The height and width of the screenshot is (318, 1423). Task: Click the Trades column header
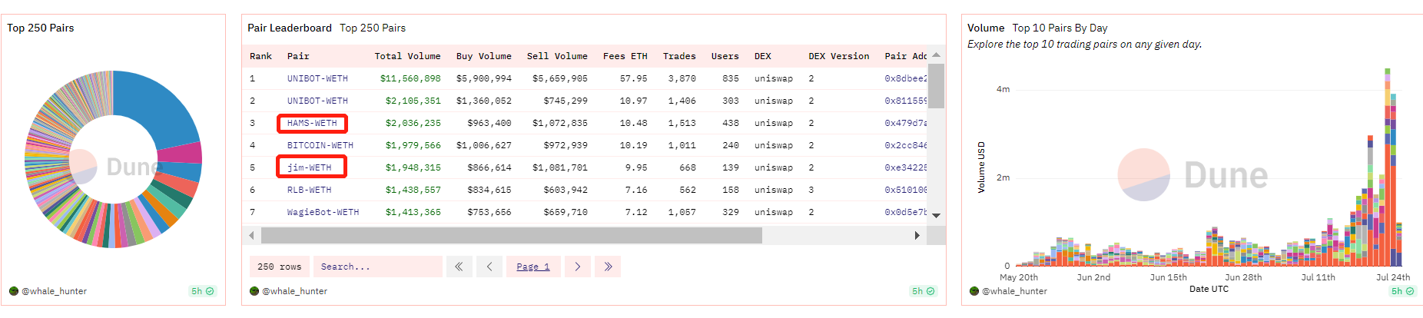[678, 56]
